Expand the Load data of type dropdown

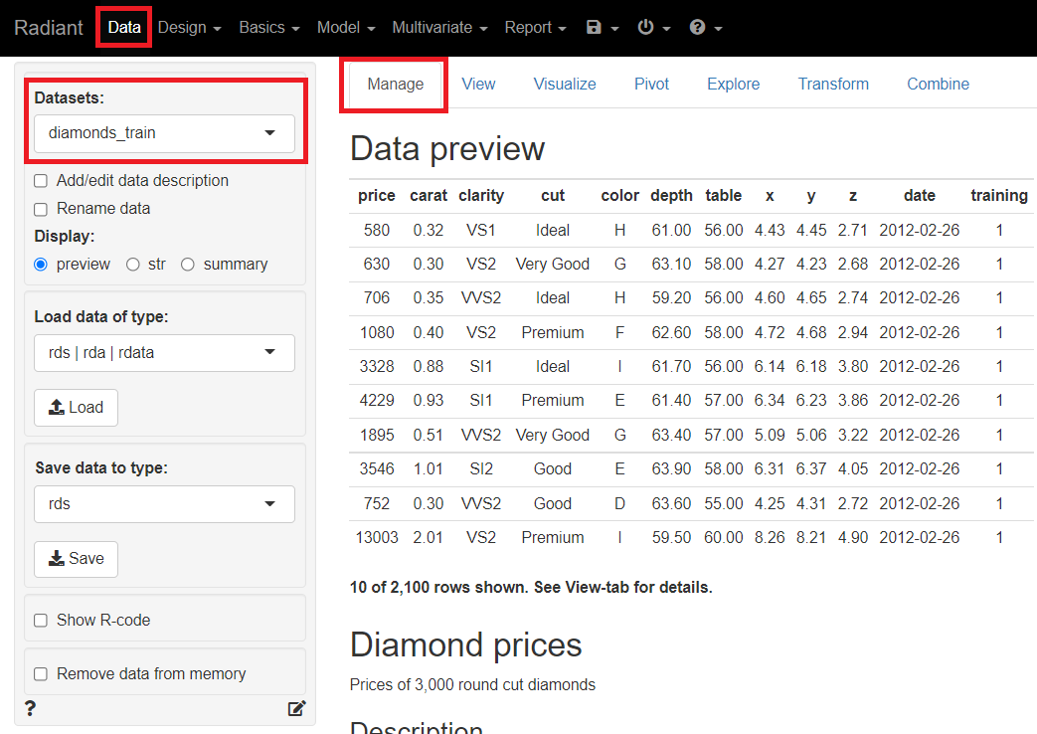click(x=164, y=352)
